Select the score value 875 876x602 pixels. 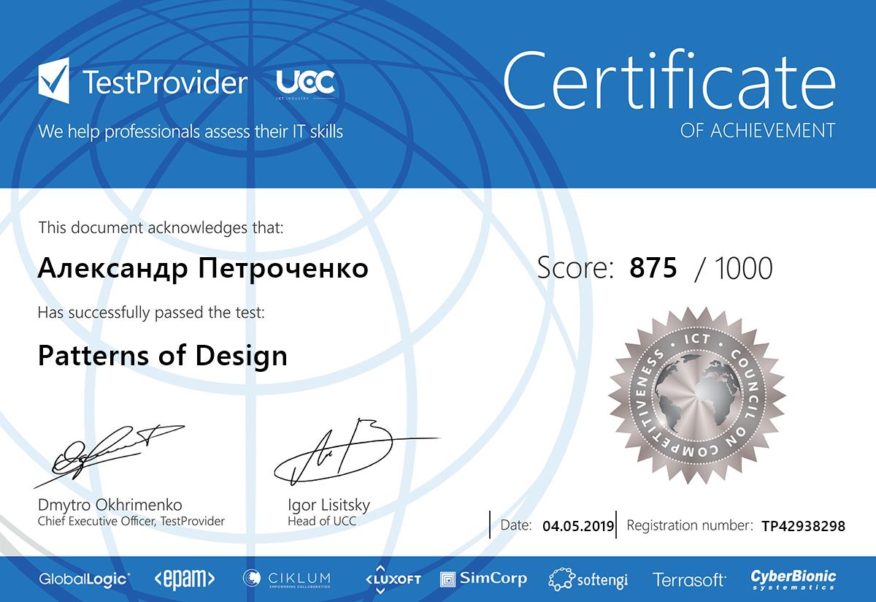653,268
